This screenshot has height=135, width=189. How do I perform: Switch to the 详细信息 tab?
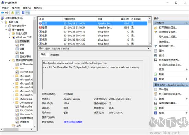pos(55,55)
